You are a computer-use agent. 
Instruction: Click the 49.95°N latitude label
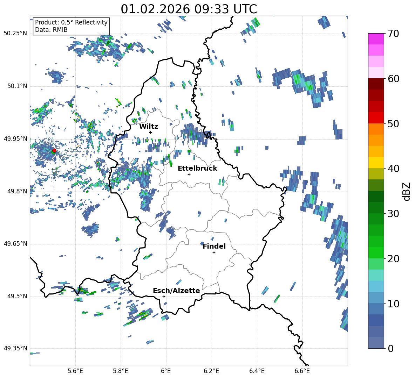[15, 139]
